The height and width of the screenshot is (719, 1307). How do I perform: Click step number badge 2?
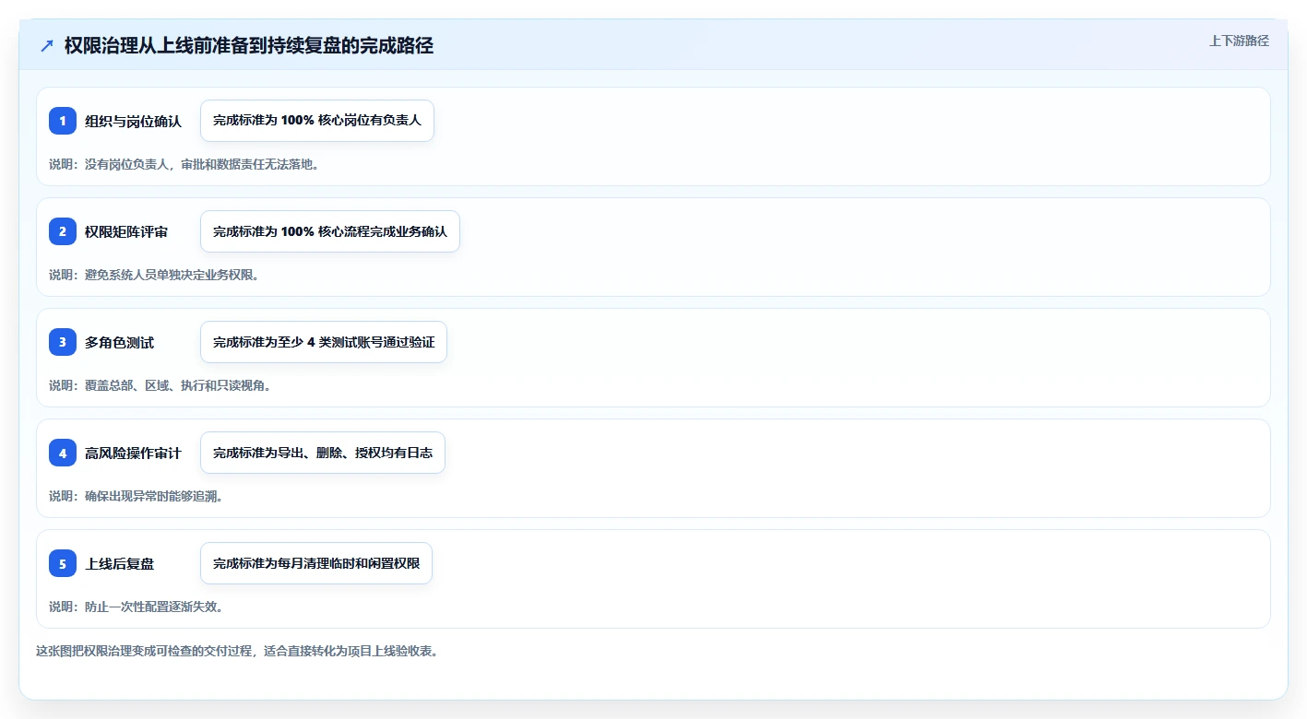(63, 231)
